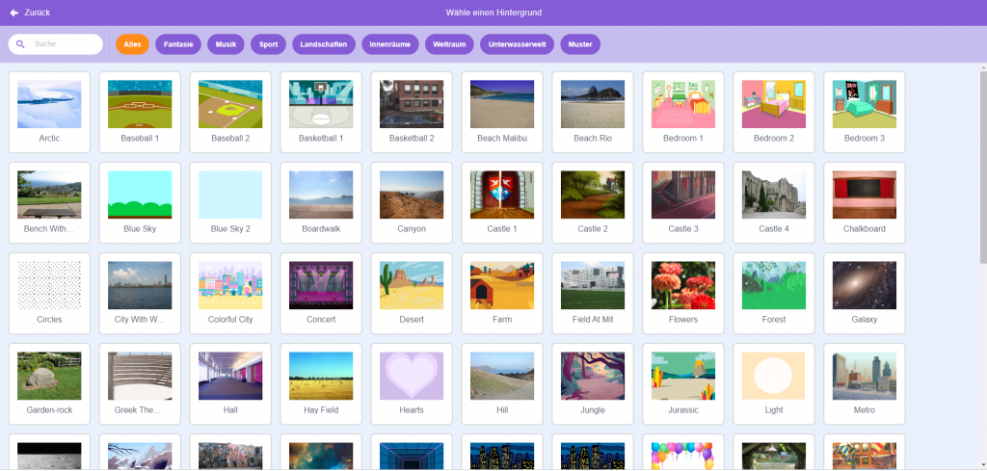The width and height of the screenshot is (987, 471).
Task: Select the Jurassic backdrop
Action: coord(683,383)
